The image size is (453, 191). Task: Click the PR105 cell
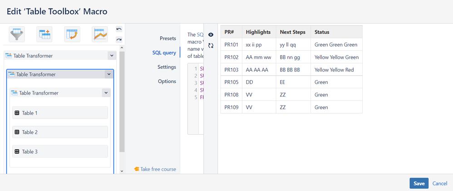(231, 82)
